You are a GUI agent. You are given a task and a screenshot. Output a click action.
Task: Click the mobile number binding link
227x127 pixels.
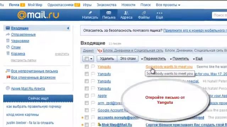195,30
